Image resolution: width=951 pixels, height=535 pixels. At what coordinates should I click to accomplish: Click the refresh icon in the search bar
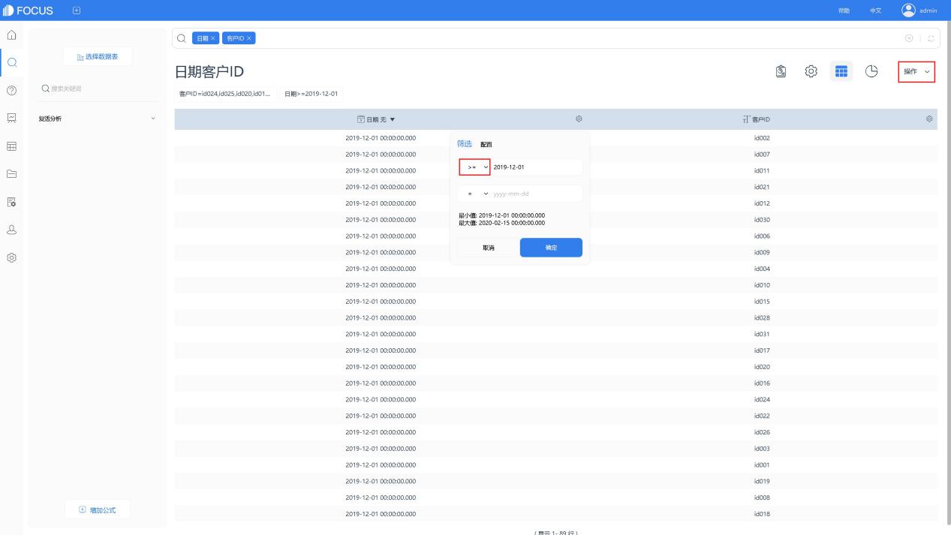tap(931, 38)
